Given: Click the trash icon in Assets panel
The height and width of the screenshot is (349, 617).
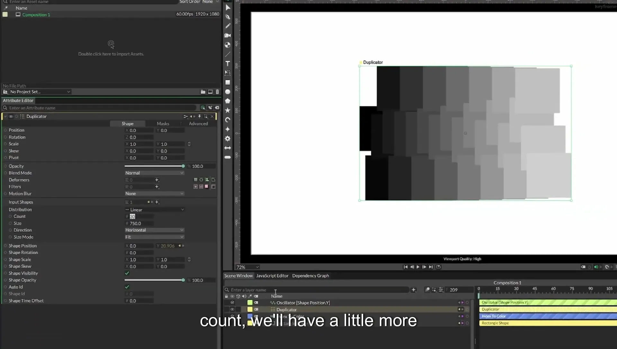Looking at the screenshot, I should point(217,92).
